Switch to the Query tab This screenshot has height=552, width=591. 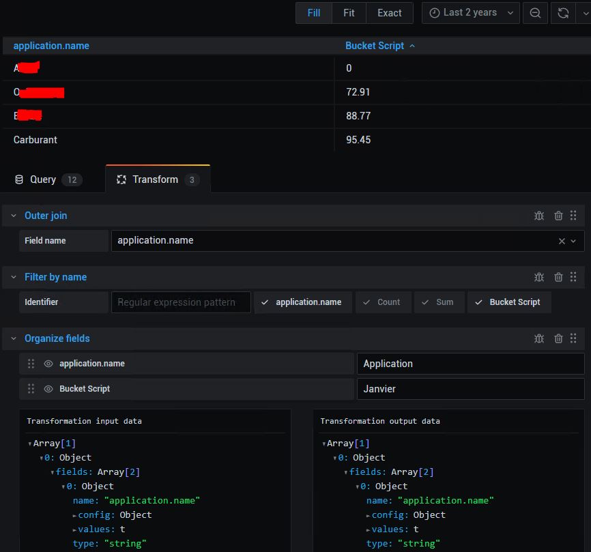point(43,179)
